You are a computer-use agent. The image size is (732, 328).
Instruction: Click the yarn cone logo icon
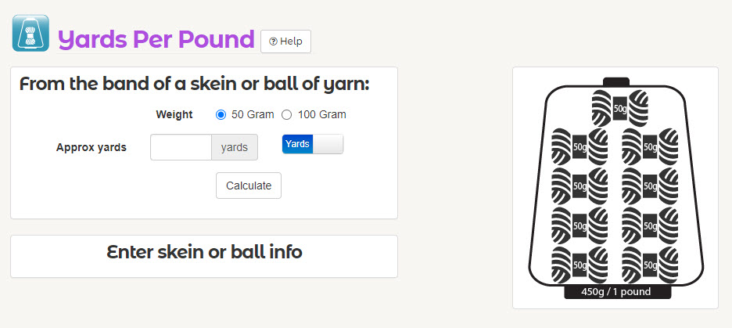pos(30,33)
